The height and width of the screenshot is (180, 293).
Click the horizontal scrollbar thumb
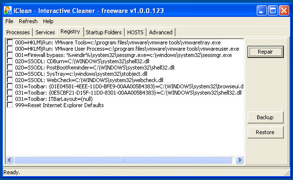point(123,160)
